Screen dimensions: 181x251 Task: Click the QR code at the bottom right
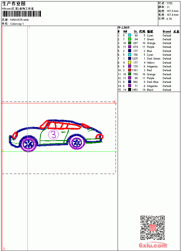pyautogui.click(x=153, y=228)
